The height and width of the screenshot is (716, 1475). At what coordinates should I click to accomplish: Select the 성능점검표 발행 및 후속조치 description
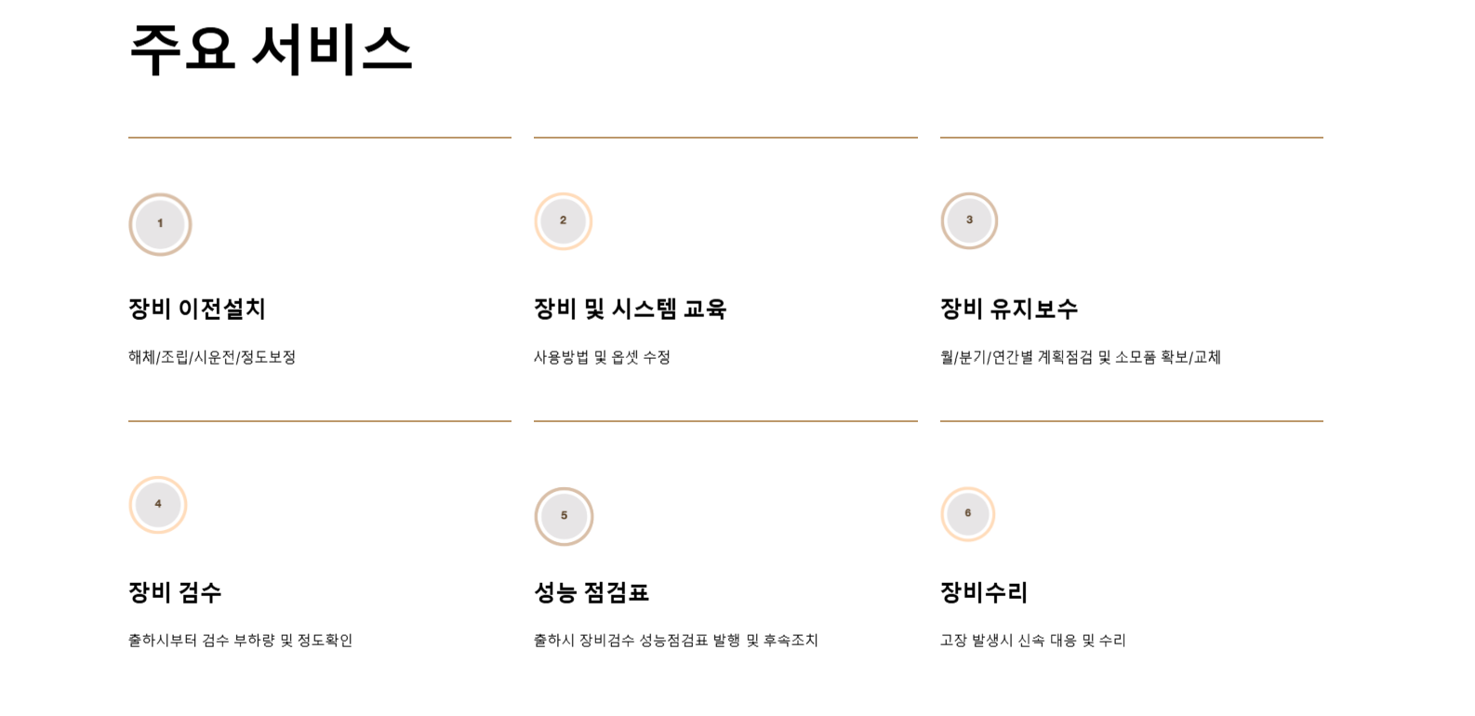coord(675,641)
